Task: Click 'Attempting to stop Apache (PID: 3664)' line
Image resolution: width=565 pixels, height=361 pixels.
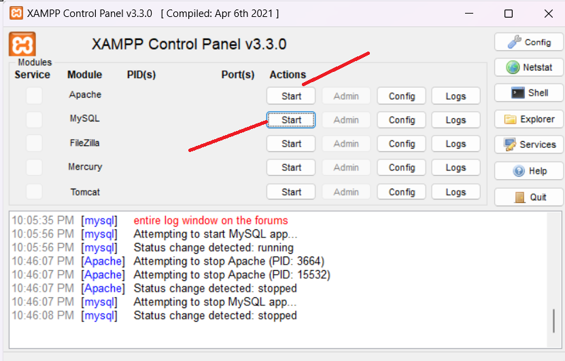Action: coord(229,261)
